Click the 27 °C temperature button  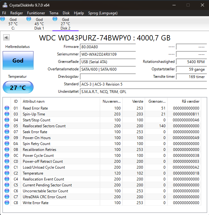click(18, 87)
